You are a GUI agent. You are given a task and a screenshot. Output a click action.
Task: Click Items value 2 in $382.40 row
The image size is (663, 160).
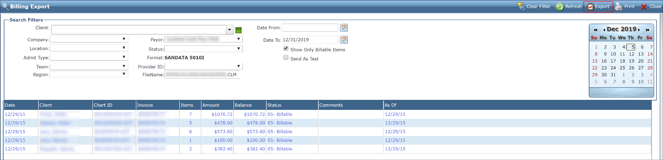(190, 149)
